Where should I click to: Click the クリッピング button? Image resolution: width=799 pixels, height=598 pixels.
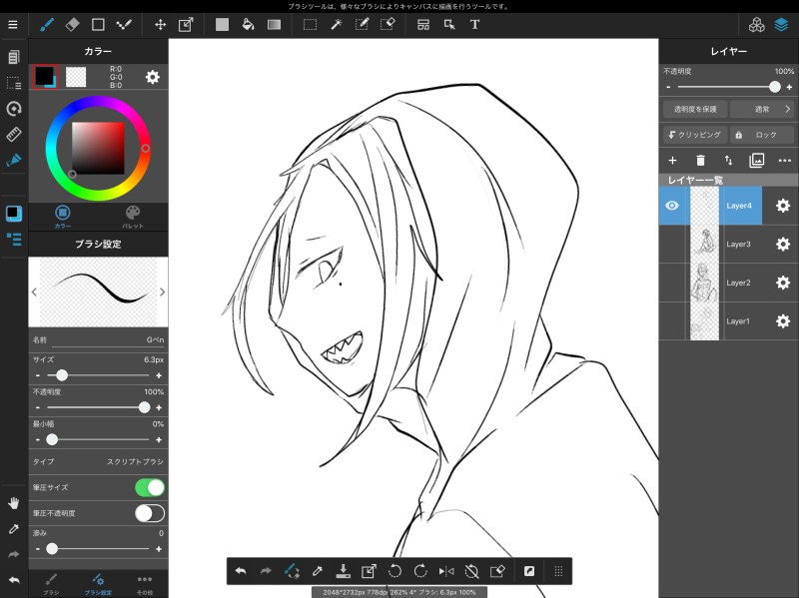coord(692,135)
